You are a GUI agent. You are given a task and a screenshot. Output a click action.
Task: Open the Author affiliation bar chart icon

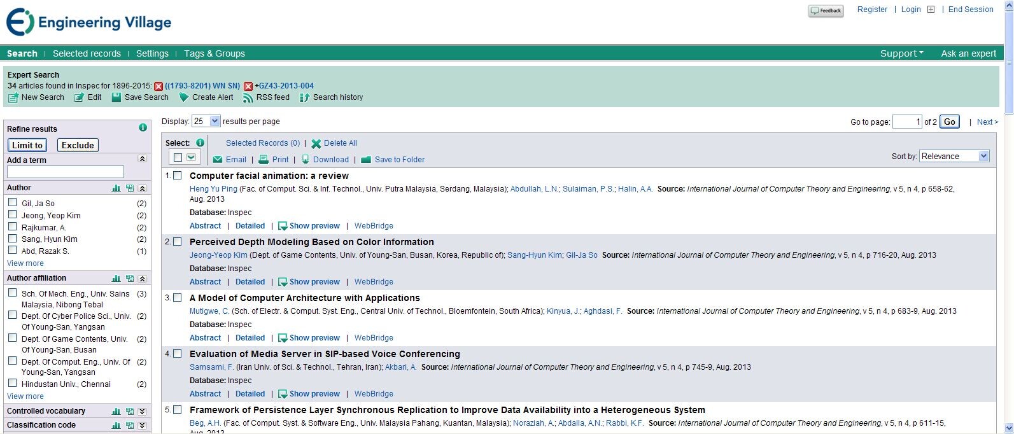coord(116,279)
